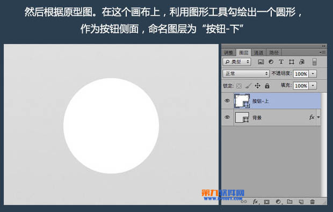Create new fill or adjustment layer icon
The image size is (333, 212).
pyautogui.click(x=278, y=202)
